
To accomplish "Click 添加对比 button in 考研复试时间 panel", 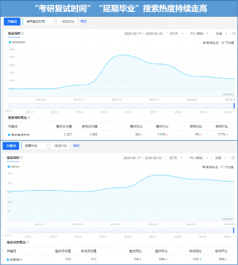I will pyautogui.click(x=67, y=21).
